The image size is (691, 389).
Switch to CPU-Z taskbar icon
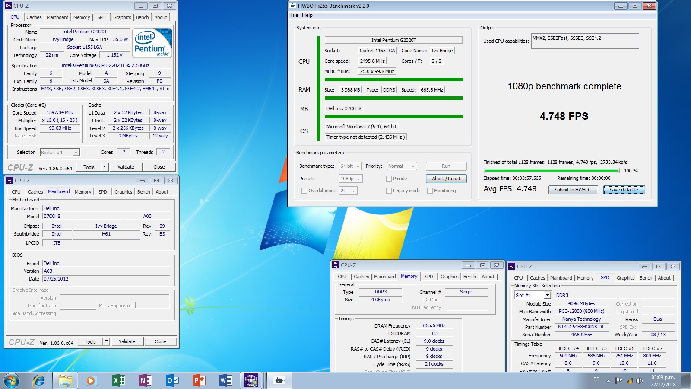251,380
